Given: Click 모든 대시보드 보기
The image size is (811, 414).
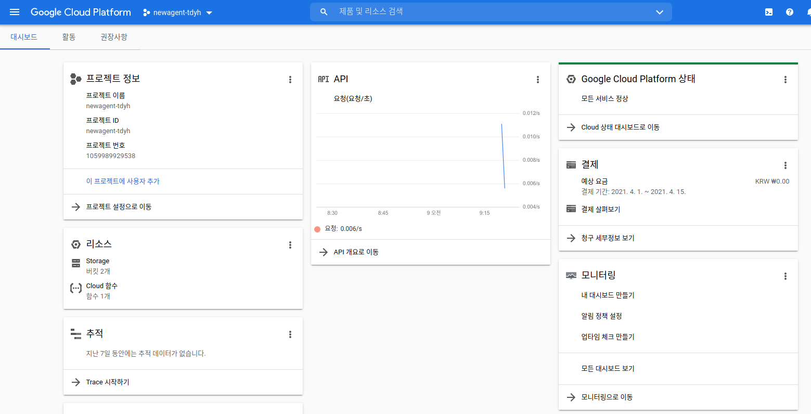Looking at the screenshot, I should point(608,369).
